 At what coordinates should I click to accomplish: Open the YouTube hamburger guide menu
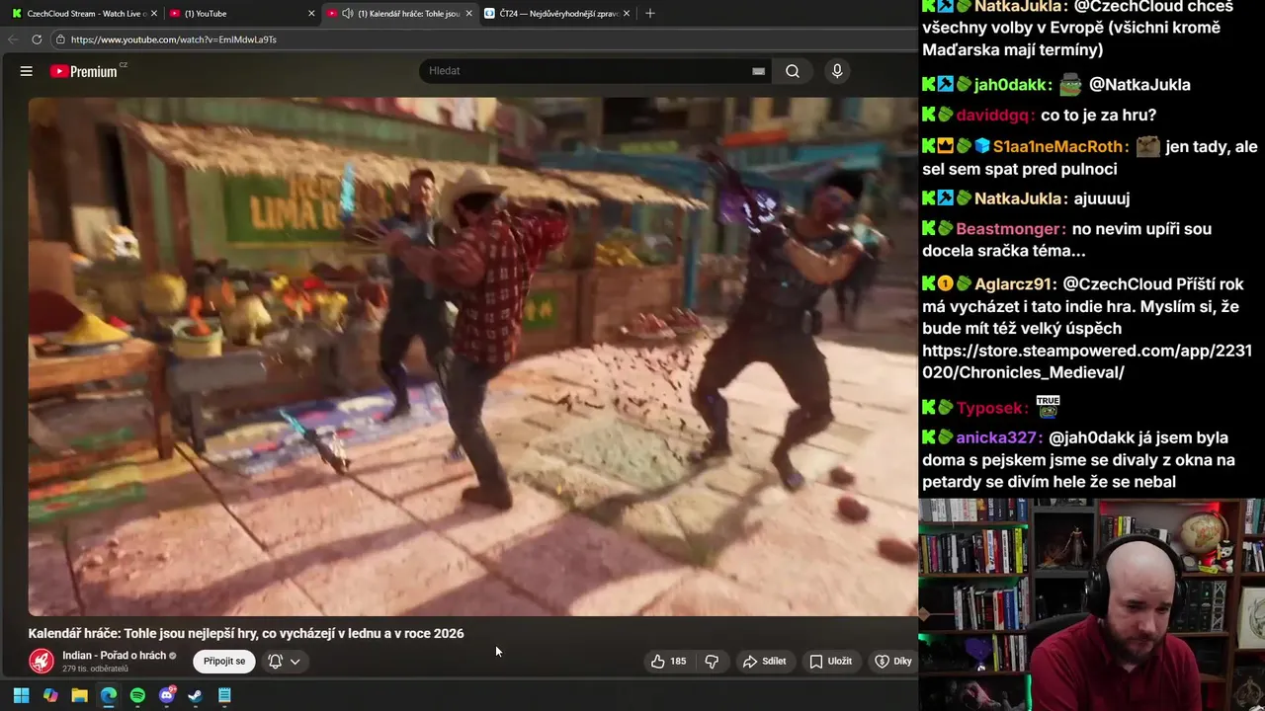(27, 71)
